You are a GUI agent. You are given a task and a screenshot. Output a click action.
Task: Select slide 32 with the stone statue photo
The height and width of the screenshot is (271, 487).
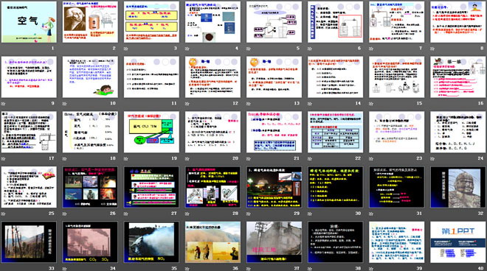458,187
